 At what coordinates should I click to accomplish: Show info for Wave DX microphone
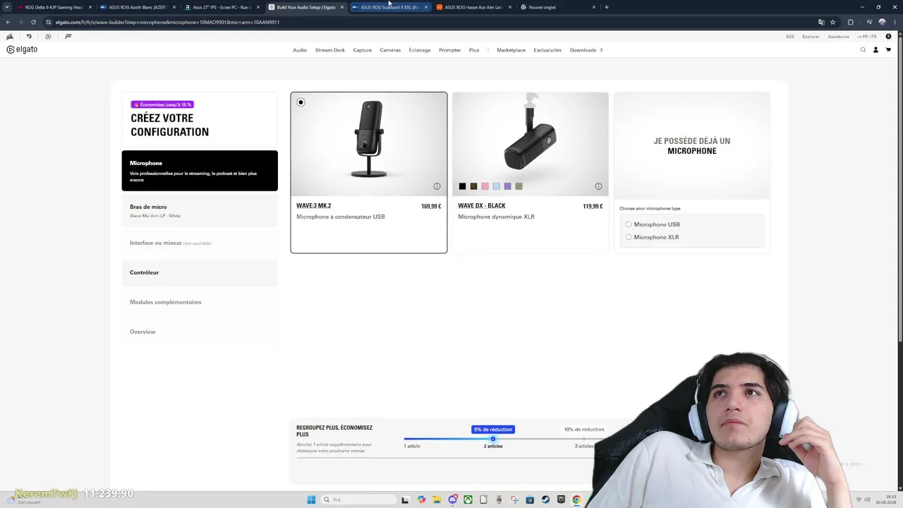(598, 186)
